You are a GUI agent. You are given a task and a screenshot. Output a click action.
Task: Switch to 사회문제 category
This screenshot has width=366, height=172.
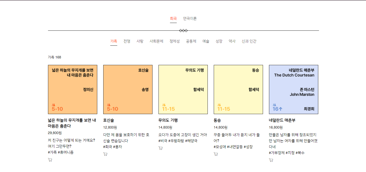point(156,41)
